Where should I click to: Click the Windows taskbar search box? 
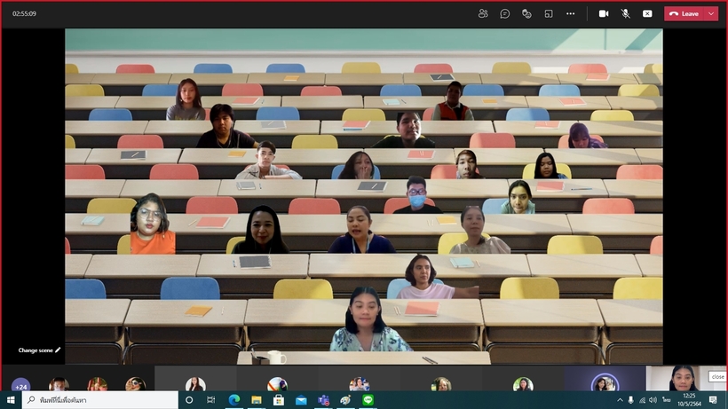pyautogui.click(x=99, y=400)
